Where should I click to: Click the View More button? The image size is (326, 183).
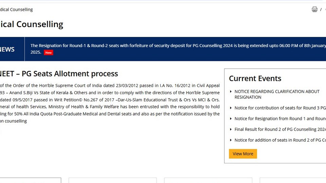click(243, 154)
